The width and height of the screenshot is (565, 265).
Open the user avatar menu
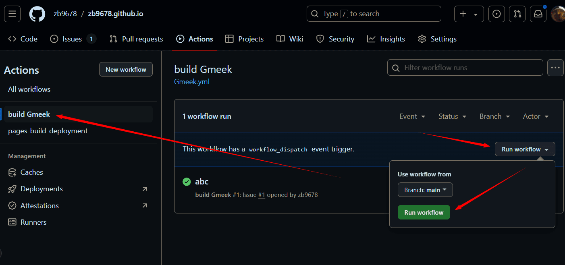559,14
